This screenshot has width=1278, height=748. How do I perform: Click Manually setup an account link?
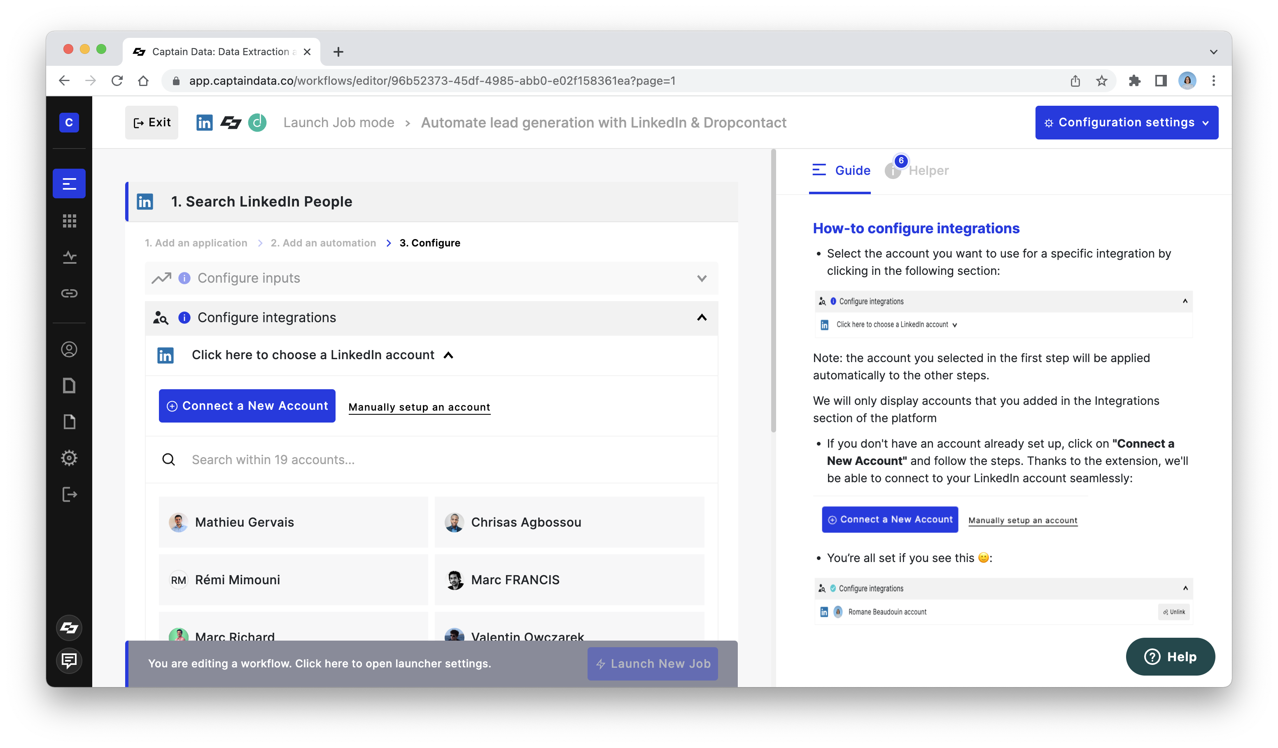[420, 407]
